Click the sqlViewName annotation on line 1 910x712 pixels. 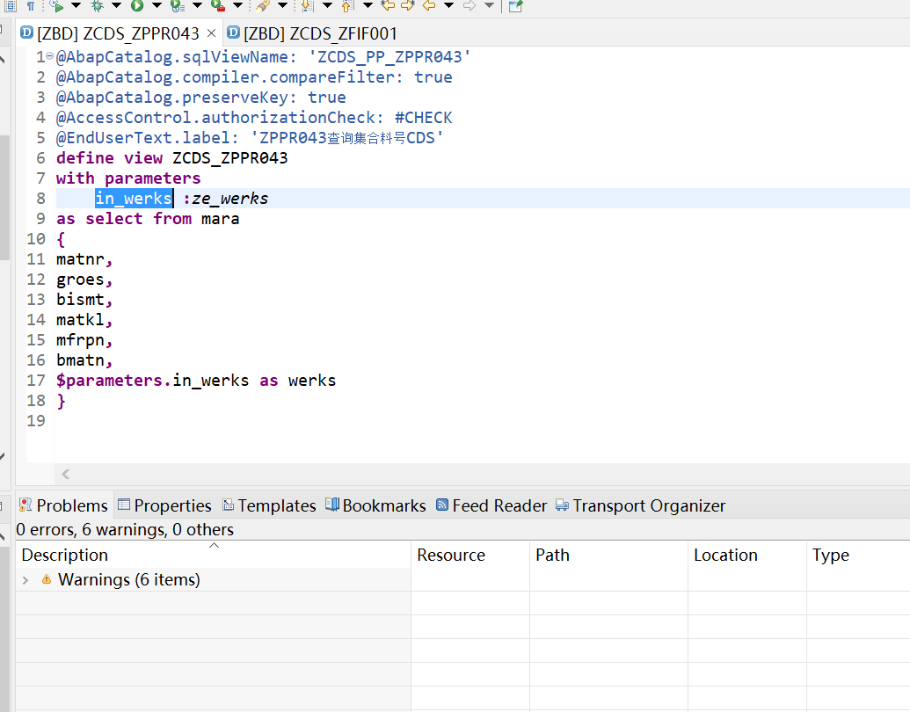pyautogui.click(x=264, y=57)
